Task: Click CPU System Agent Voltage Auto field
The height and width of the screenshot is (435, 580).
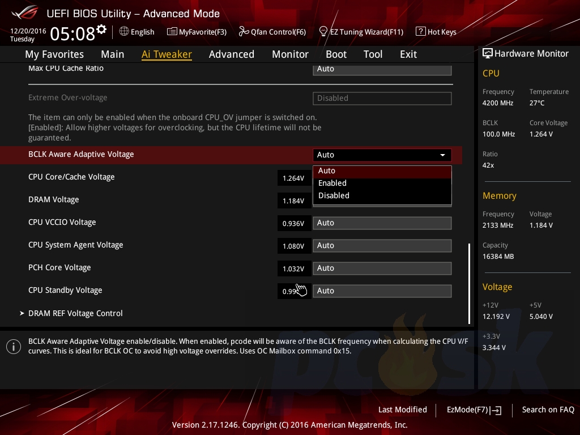Action: pos(382,246)
